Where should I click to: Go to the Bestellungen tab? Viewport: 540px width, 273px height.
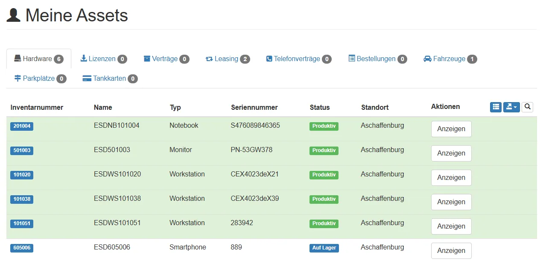pos(377,59)
